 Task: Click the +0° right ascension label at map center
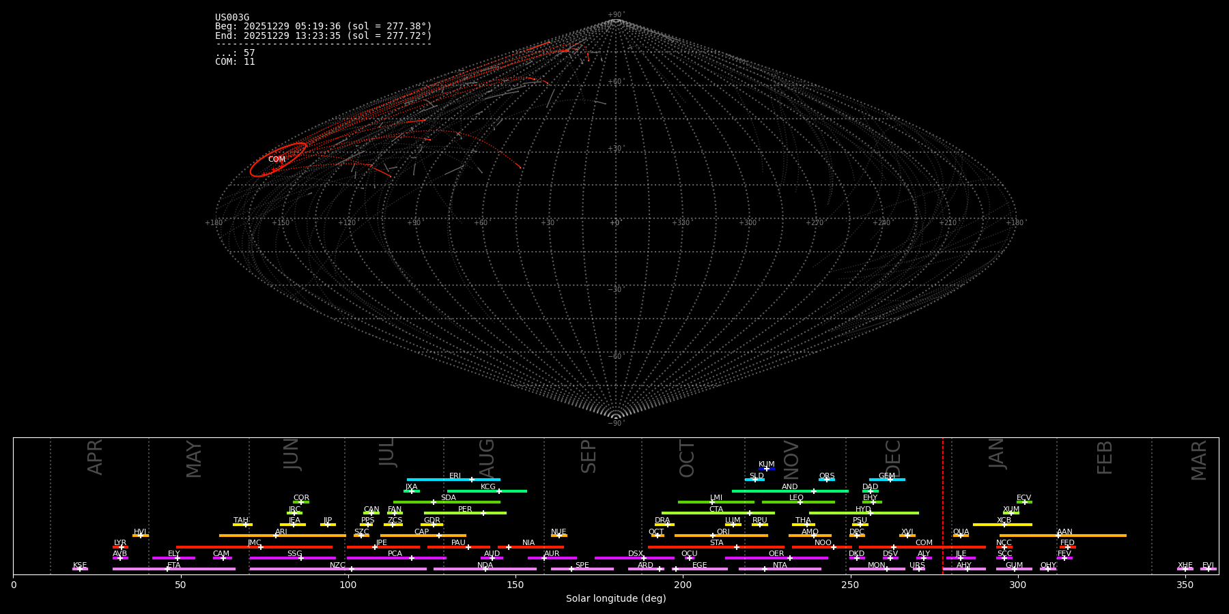pyautogui.click(x=616, y=223)
